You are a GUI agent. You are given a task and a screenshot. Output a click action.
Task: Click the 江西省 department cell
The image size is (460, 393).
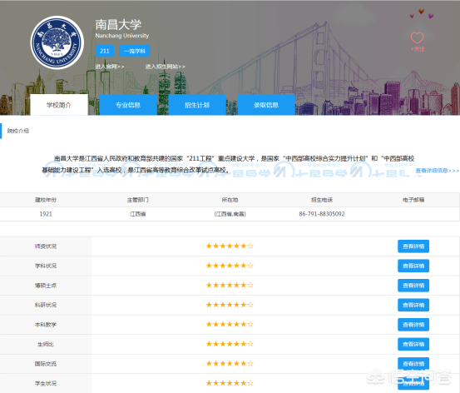[138, 214]
